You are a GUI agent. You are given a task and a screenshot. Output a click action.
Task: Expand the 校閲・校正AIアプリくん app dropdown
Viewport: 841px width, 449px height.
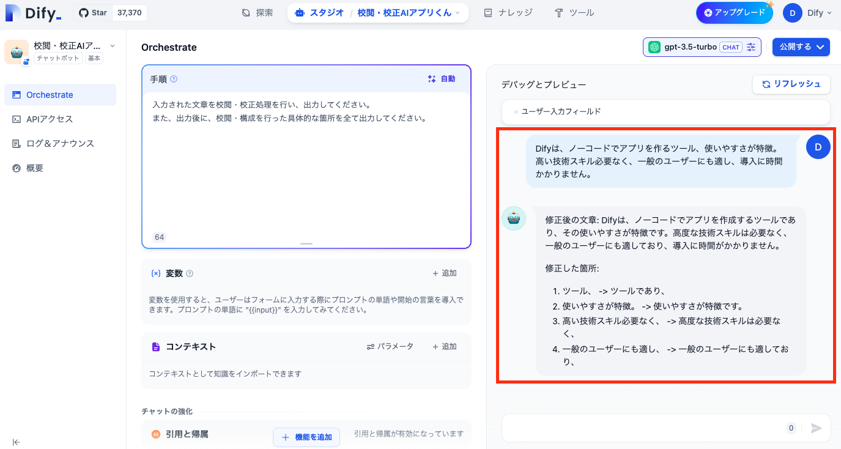point(409,12)
